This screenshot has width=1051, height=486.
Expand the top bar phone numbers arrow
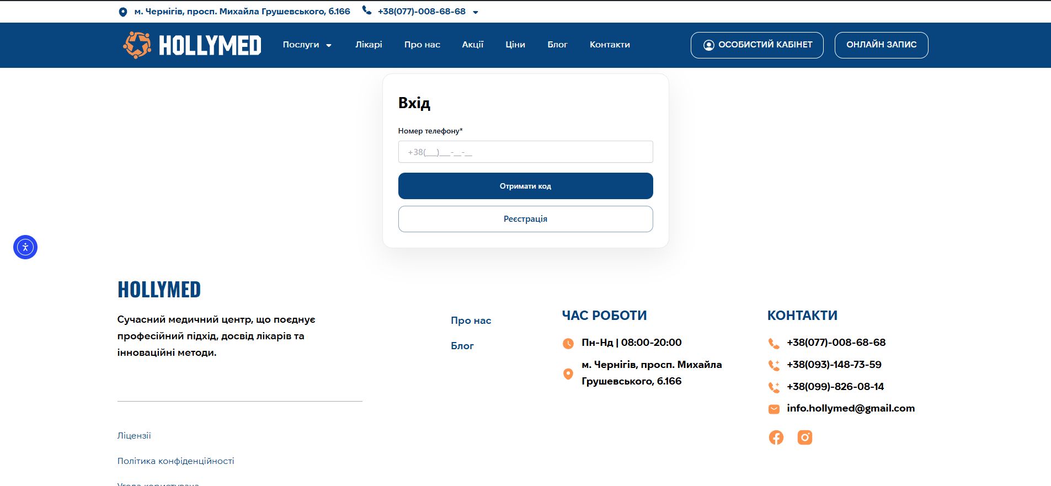476,12
